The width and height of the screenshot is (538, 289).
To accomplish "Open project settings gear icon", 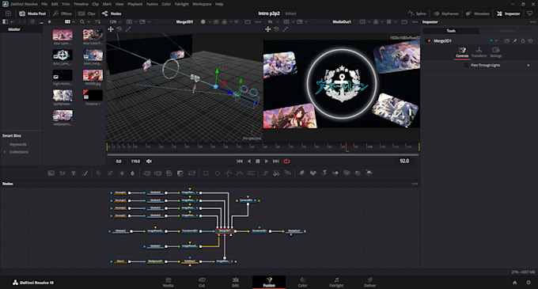I will pos(529,283).
